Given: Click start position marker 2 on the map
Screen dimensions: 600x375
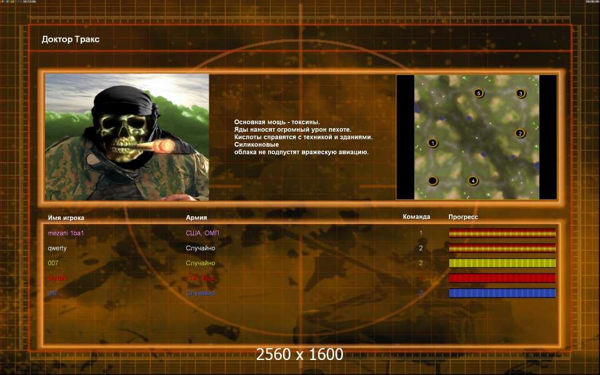Looking at the screenshot, I should 519,134.
